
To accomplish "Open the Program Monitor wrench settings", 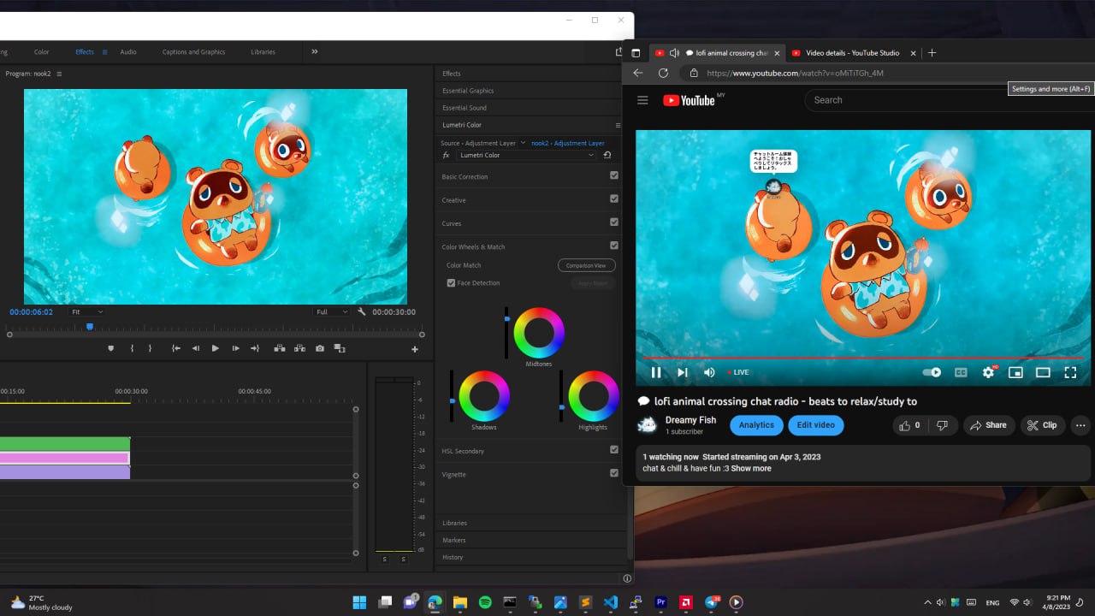I will click(x=362, y=312).
